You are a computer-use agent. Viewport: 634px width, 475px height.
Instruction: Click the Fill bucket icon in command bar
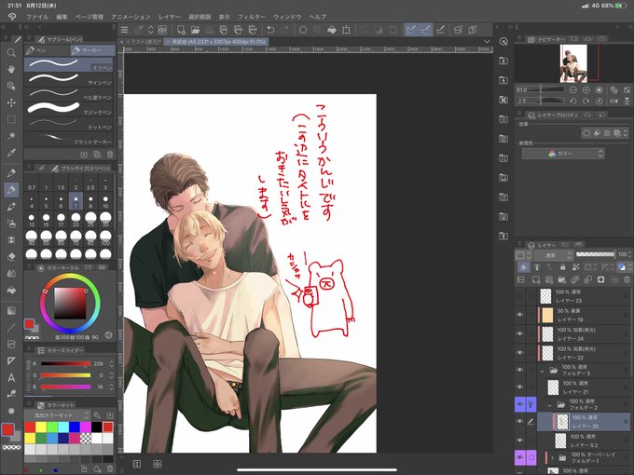pos(332,30)
